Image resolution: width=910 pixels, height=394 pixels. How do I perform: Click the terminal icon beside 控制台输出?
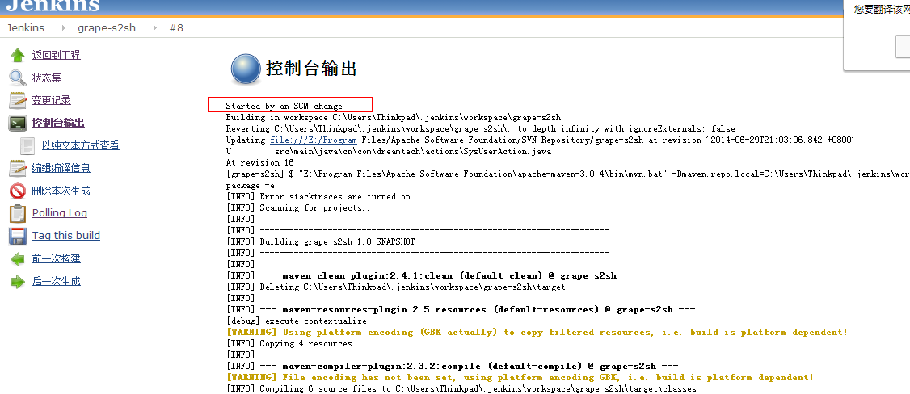pyautogui.click(x=18, y=123)
